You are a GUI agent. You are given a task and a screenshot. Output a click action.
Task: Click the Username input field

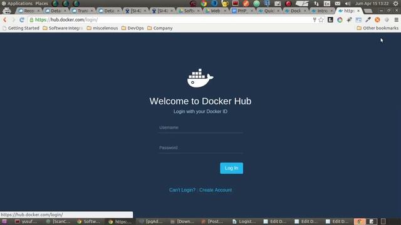click(x=200, y=127)
